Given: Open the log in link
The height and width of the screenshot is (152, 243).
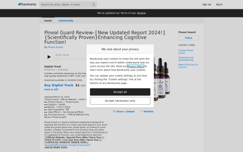Looking at the screenshot, I should tap(219, 4).
